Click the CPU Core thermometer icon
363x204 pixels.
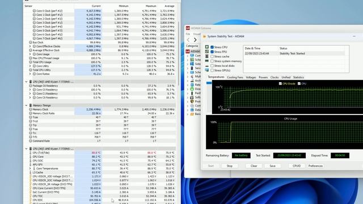click(30, 156)
